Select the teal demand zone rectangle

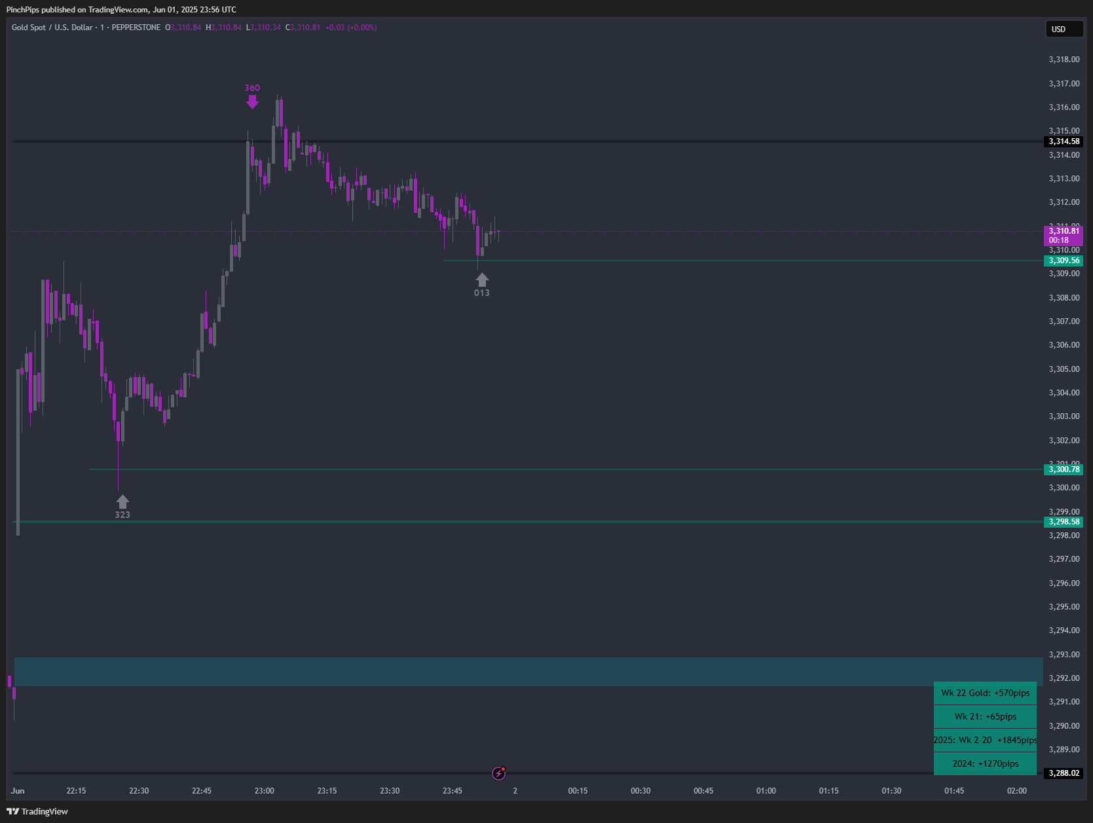[x=528, y=672]
